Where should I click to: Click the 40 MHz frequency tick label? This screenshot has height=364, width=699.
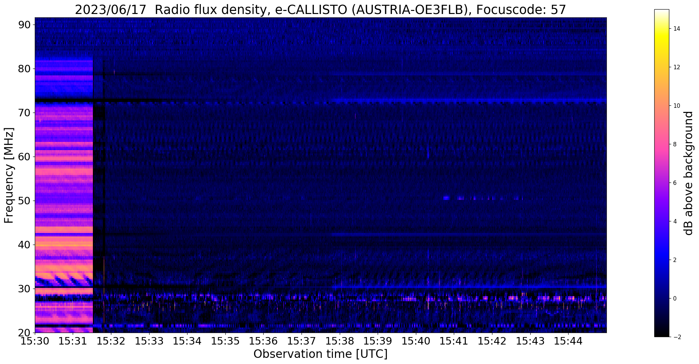click(x=25, y=245)
